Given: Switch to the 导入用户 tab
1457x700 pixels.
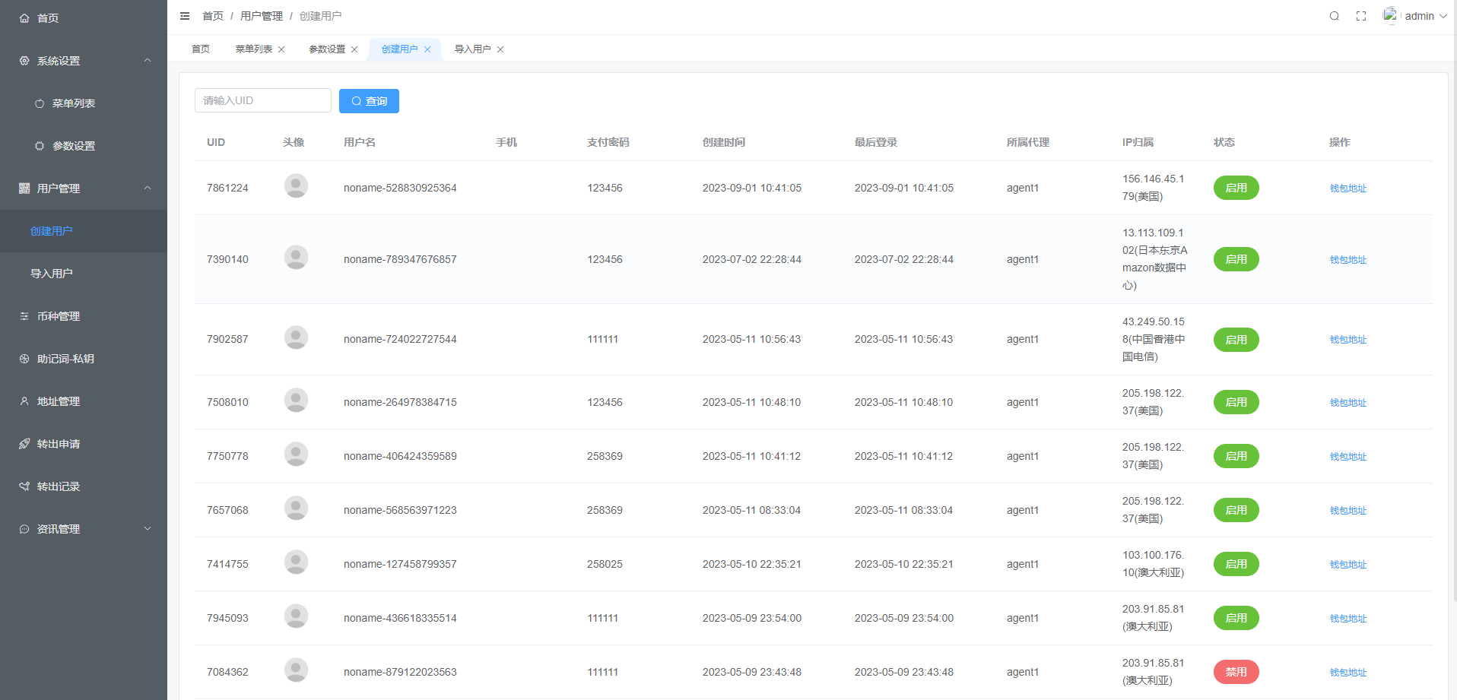Looking at the screenshot, I should pyautogui.click(x=472, y=49).
